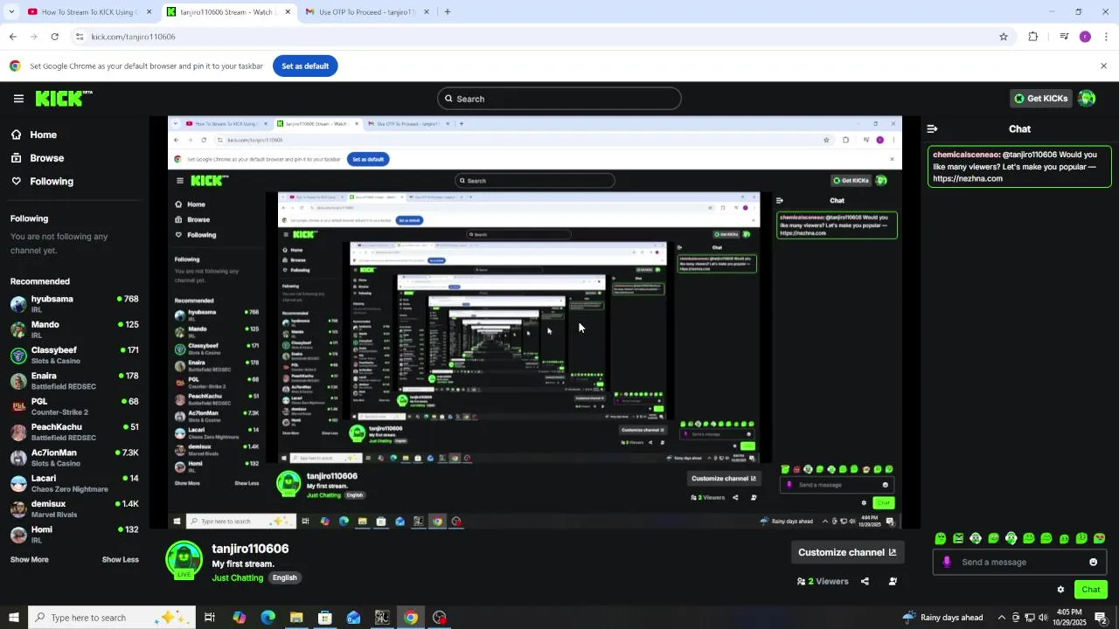1119x629 pixels.
Task: Open chat settings gear icon
Action: 1060,590
